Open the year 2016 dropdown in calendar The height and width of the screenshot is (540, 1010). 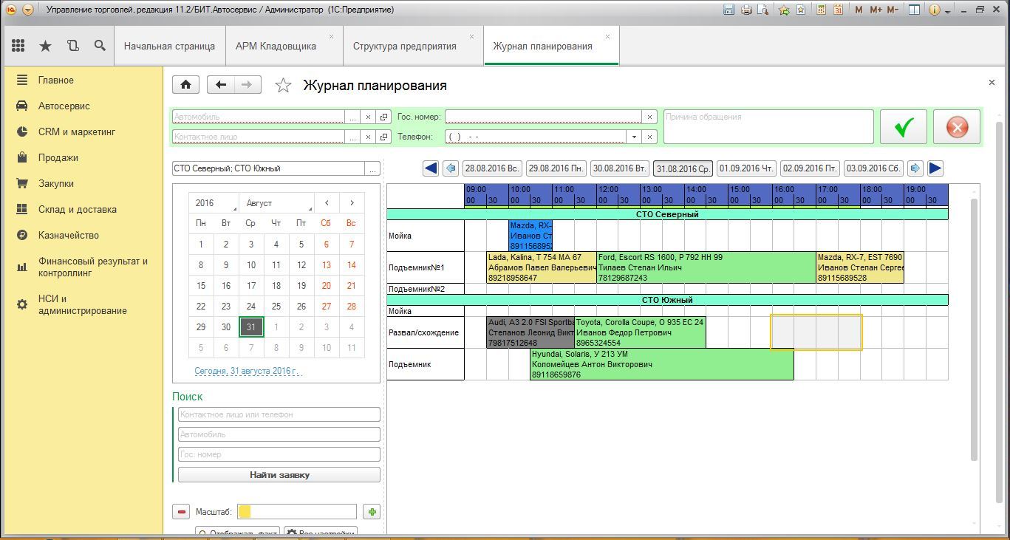214,203
